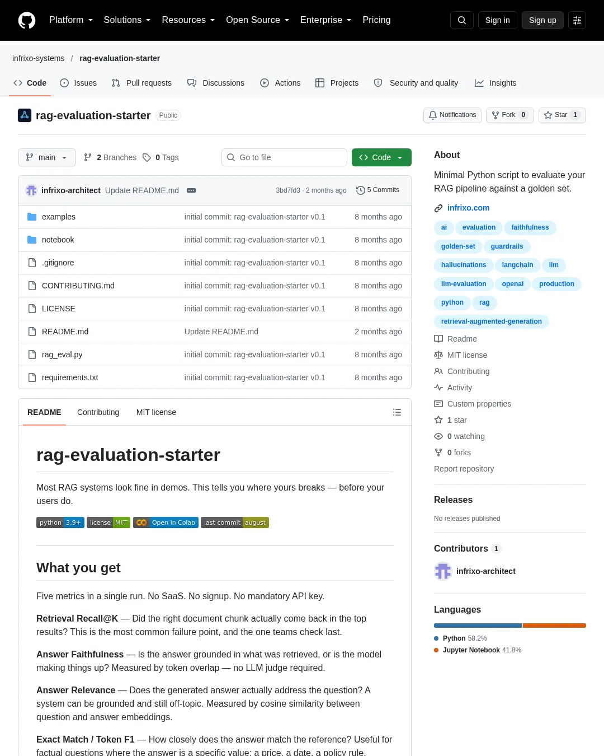This screenshot has height=756, width=604.
Task: Open the green Code dropdown
Action: pos(381,157)
